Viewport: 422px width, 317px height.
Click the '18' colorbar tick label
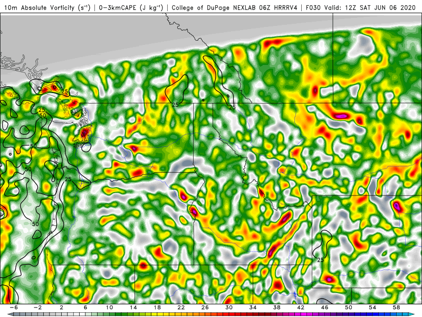[x=157, y=307]
